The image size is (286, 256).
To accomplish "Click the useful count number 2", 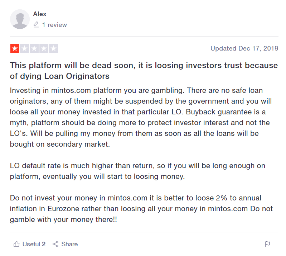I will [x=44, y=244].
